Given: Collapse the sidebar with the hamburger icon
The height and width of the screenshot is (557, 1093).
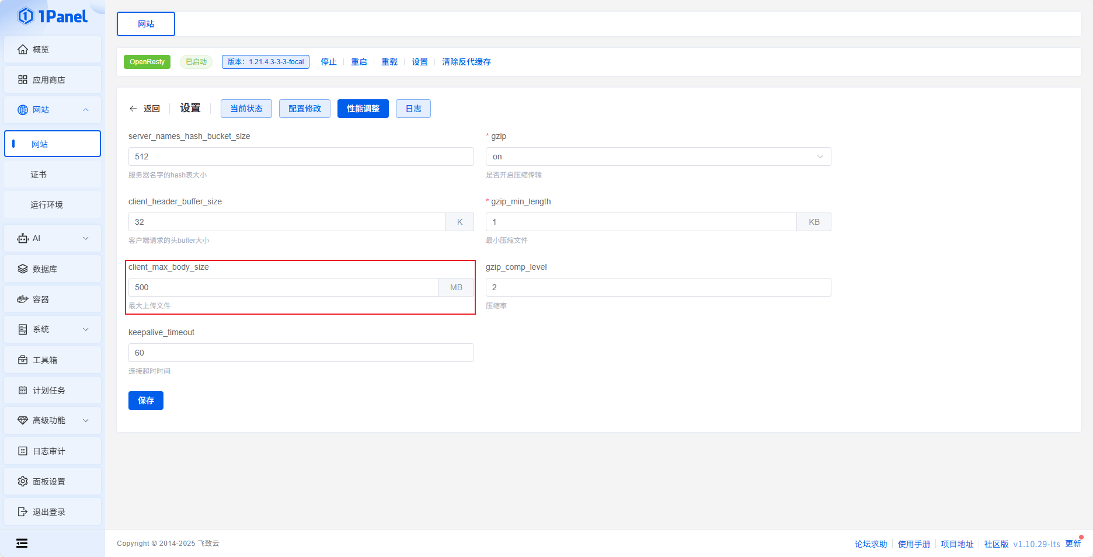Looking at the screenshot, I should (22, 544).
